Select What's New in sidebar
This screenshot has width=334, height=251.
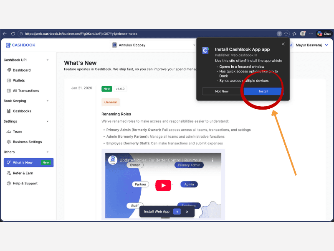click(28, 163)
